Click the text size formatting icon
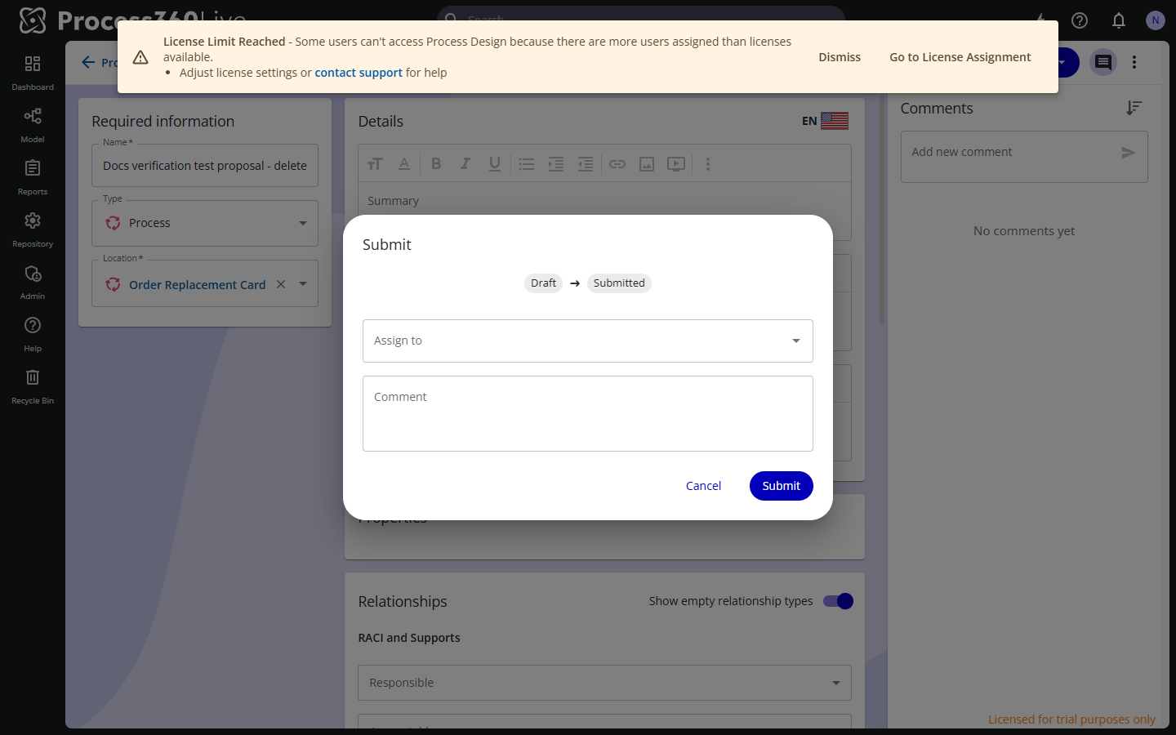This screenshot has width=1176, height=735. coord(375,164)
